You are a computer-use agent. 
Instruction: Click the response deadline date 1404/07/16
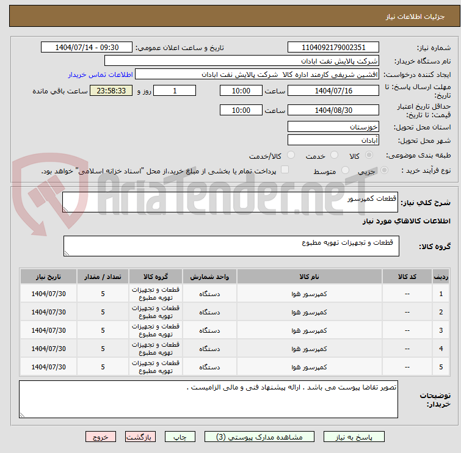333,90
